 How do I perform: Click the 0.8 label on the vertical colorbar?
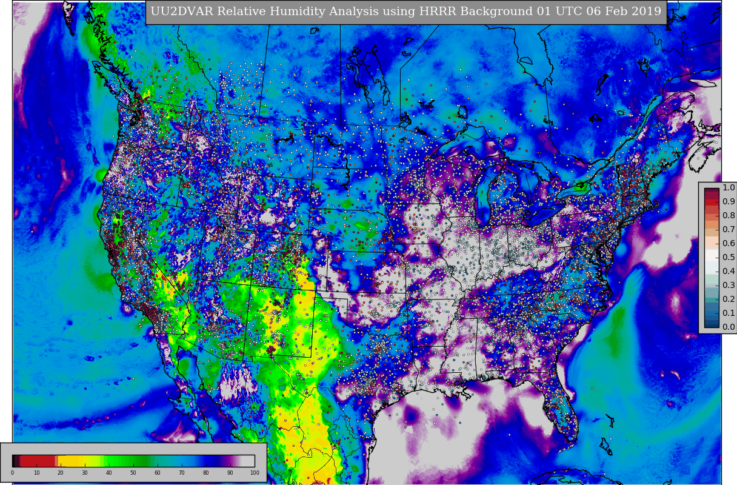pos(729,216)
